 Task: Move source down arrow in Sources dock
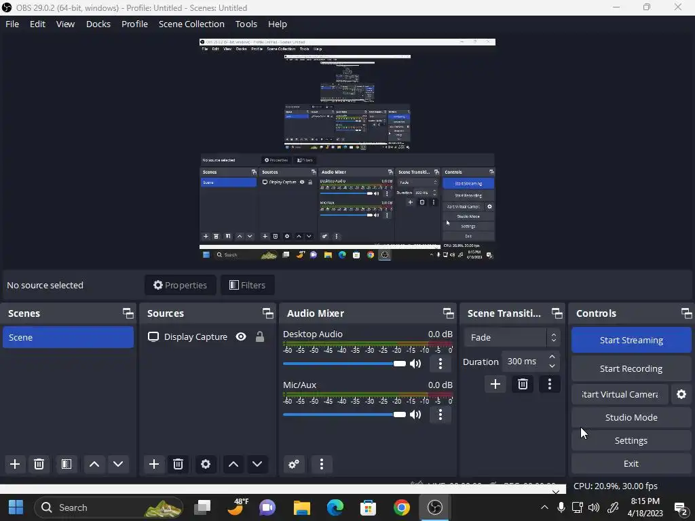257,464
